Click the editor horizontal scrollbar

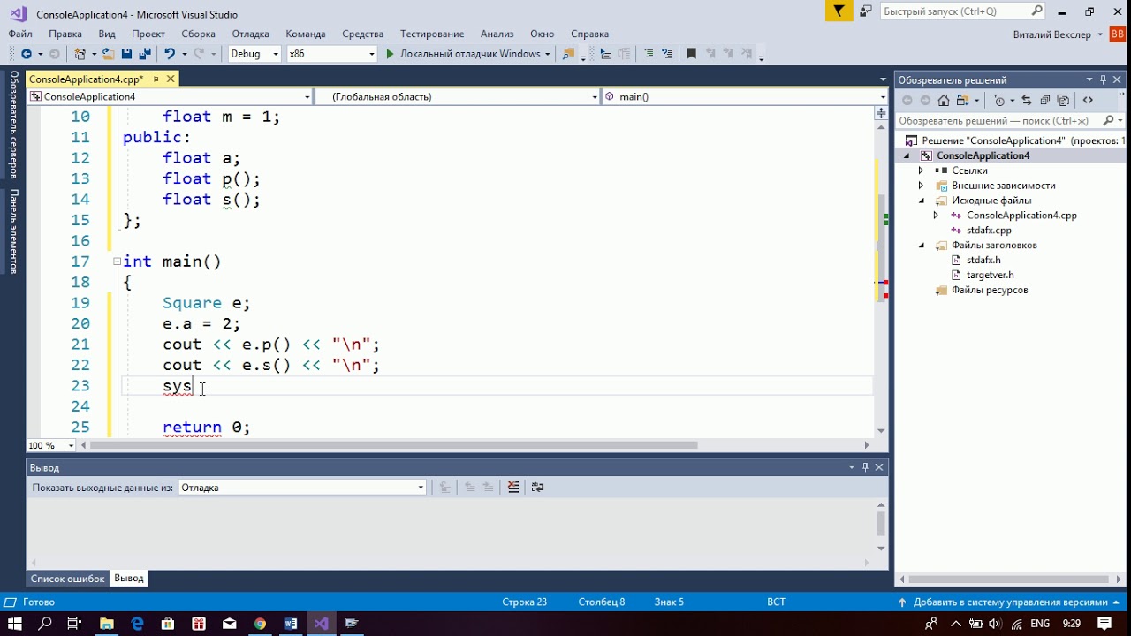393,445
